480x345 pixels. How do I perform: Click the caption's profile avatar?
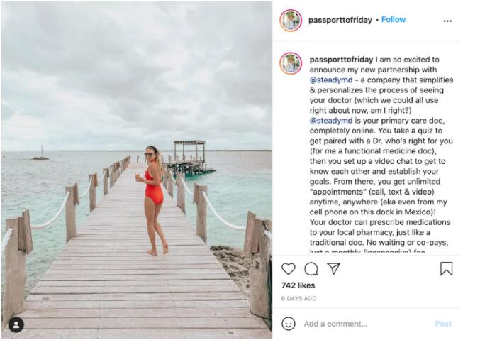point(291,62)
